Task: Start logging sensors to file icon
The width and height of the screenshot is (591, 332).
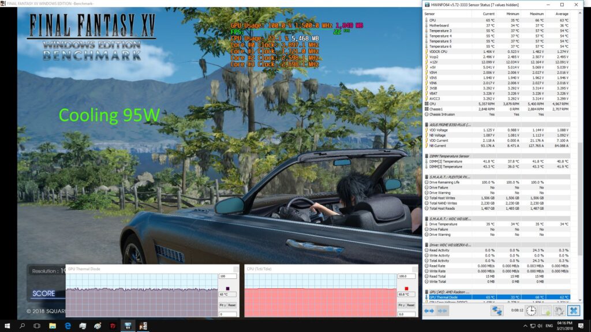Action: coord(545,311)
